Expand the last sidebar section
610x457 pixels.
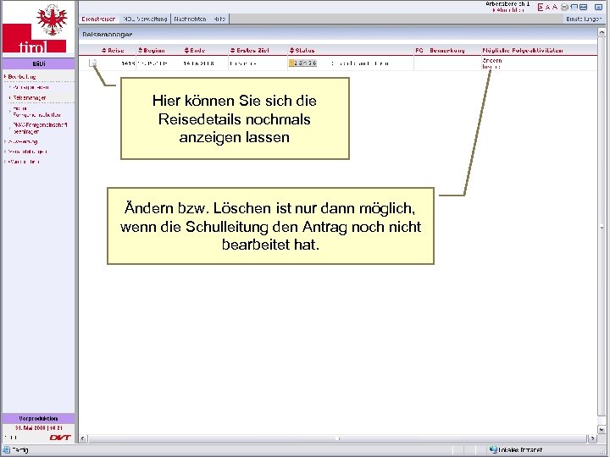[22, 162]
